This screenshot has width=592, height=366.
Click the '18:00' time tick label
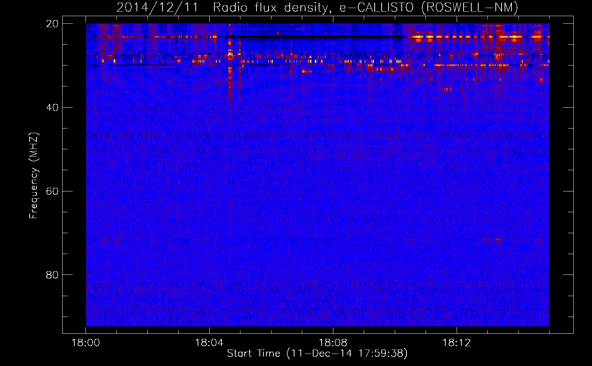click(x=86, y=343)
